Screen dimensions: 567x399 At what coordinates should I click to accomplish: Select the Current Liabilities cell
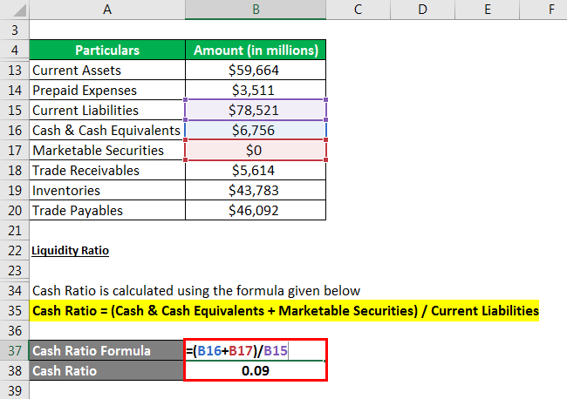pos(107,110)
